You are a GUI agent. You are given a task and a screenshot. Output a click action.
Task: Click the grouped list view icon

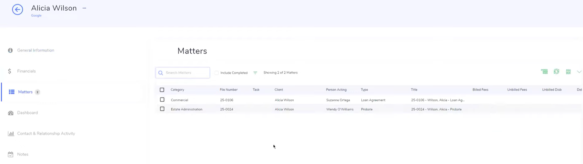coord(544,72)
